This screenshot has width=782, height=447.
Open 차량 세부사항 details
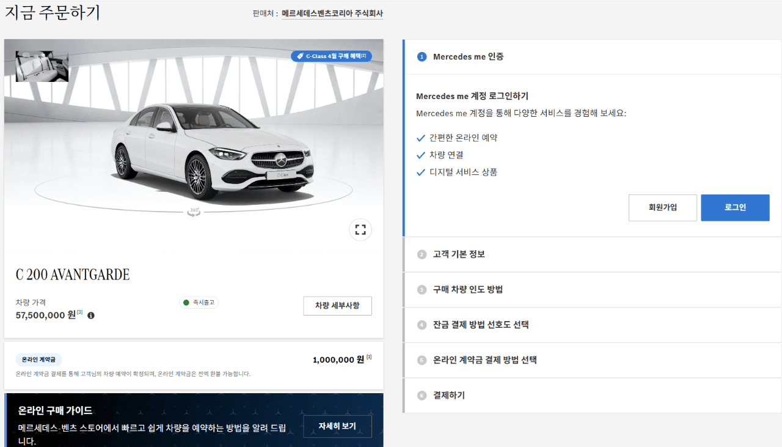click(337, 306)
